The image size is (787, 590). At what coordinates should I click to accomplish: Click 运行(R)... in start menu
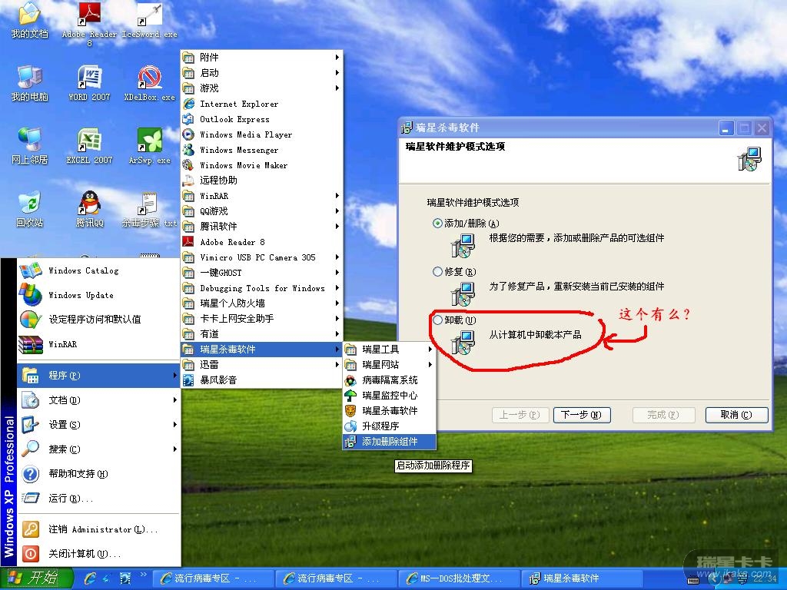coord(99,498)
